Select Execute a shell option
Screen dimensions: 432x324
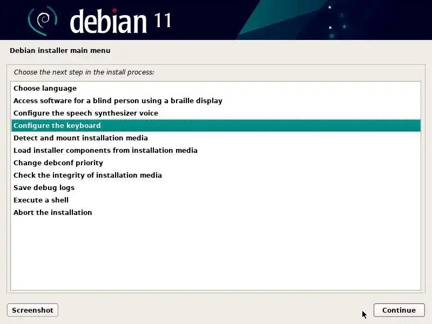215,200
